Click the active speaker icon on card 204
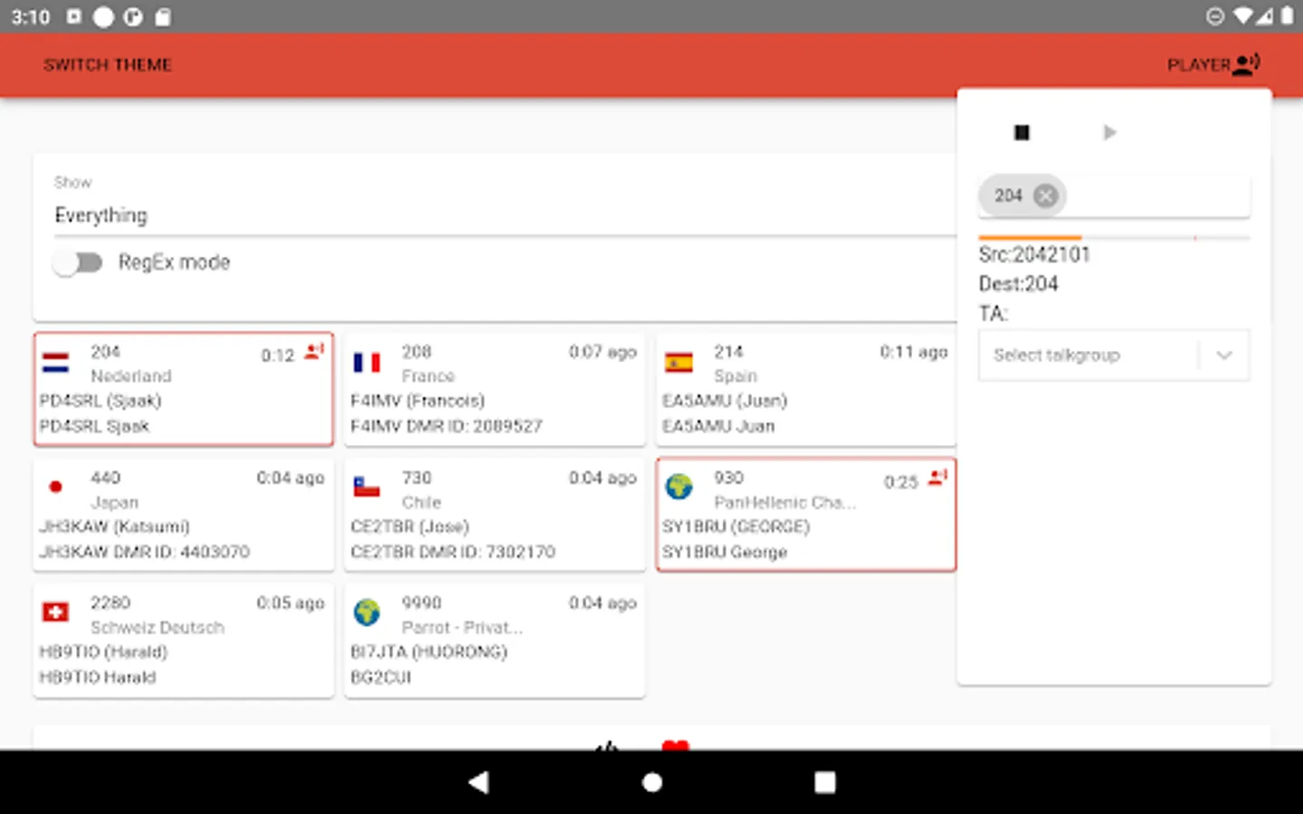Screen dimensions: 1303x814 (x=314, y=351)
